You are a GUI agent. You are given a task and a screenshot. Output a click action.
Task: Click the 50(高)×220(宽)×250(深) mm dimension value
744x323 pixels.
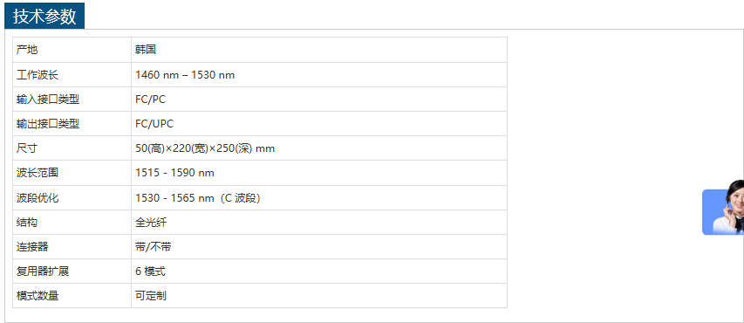[205, 148]
